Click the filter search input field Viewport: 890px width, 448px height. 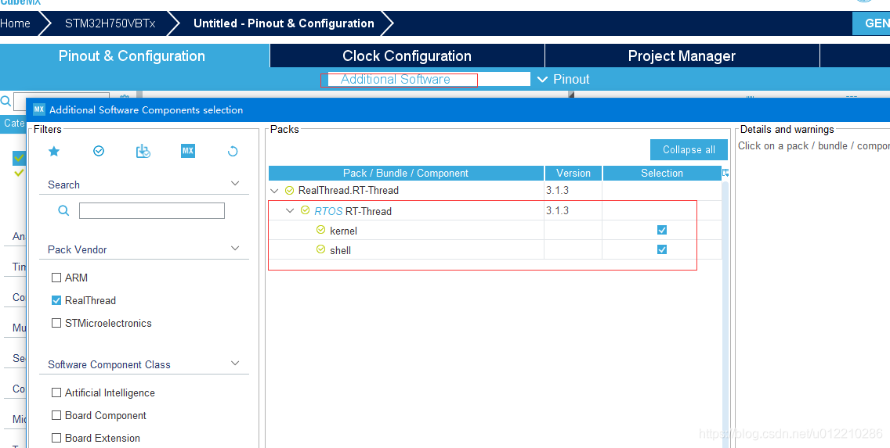pos(151,210)
